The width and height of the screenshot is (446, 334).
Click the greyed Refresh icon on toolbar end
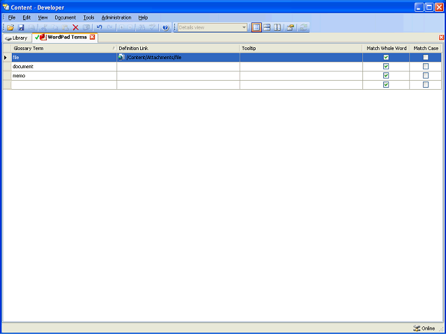(304, 28)
